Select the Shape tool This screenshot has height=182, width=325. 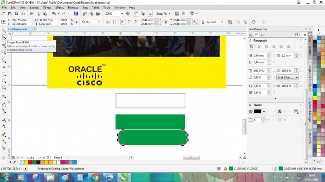[4, 37]
